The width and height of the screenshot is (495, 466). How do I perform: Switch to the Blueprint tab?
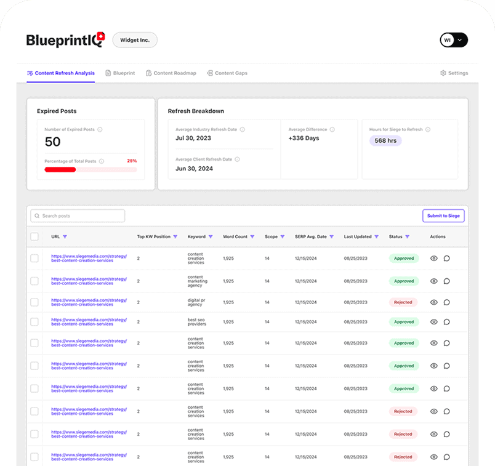coord(120,73)
